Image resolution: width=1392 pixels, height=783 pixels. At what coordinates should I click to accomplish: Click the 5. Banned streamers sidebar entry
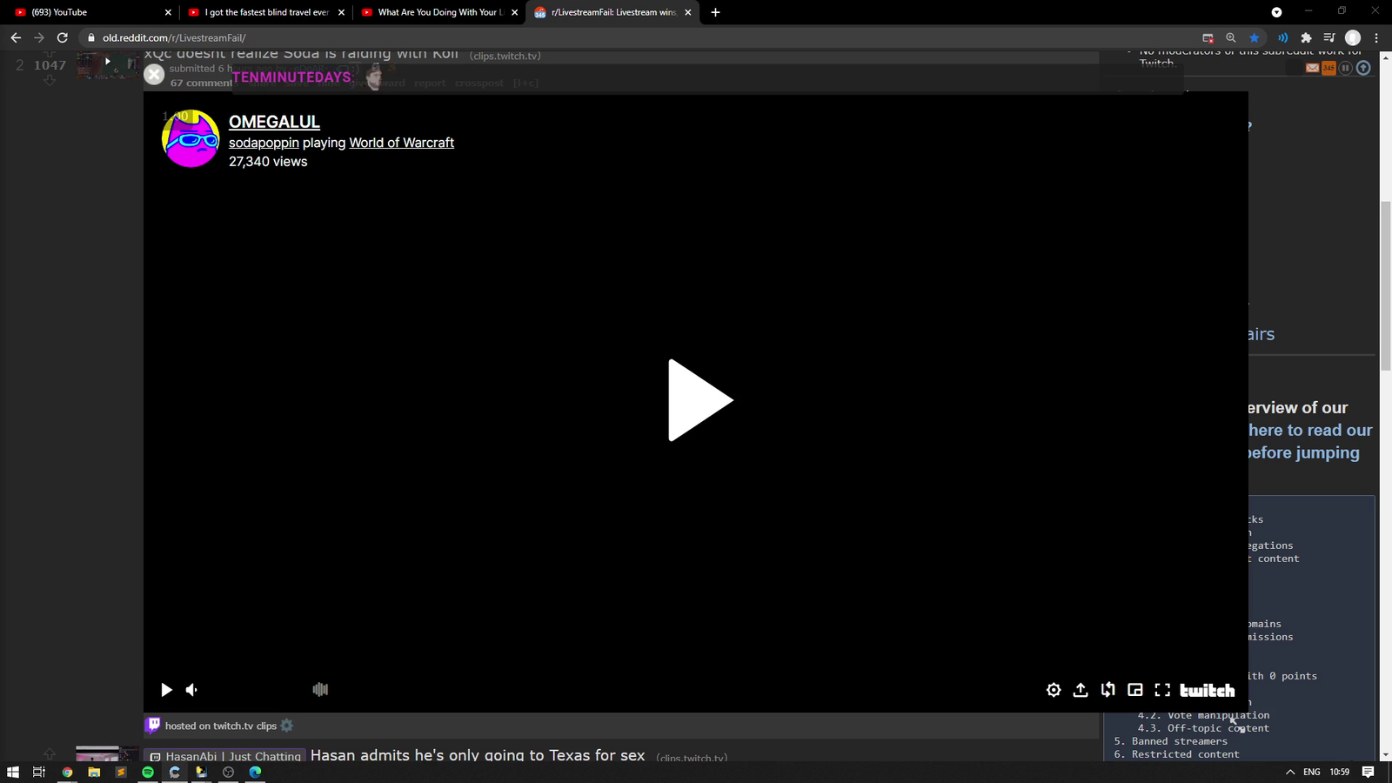click(x=1171, y=741)
